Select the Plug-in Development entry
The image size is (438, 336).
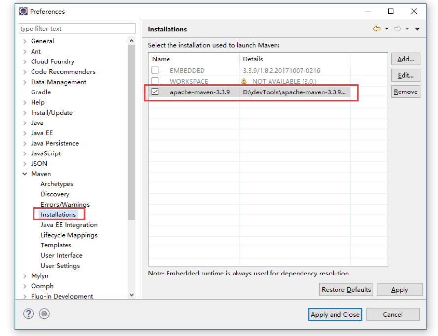point(62,296)
